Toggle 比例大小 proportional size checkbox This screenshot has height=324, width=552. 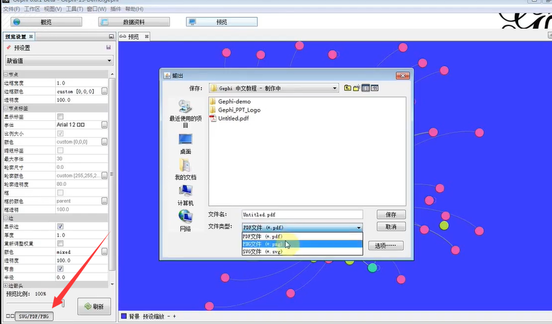(x=60, y=133)
